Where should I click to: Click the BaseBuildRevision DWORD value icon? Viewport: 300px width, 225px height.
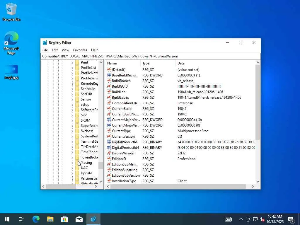pyautogui.click(x=109, y=75)
